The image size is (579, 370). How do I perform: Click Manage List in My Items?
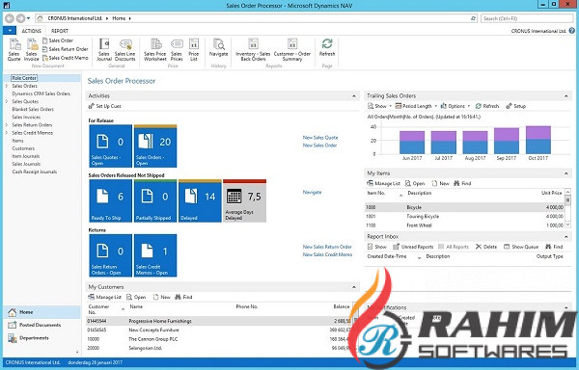(384, 183)
